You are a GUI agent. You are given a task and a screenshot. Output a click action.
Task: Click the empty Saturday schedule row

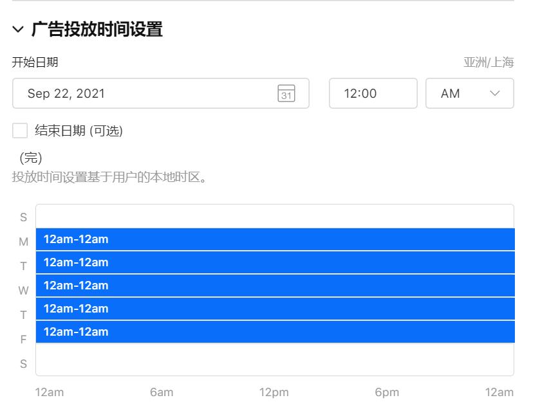(275, 358)
